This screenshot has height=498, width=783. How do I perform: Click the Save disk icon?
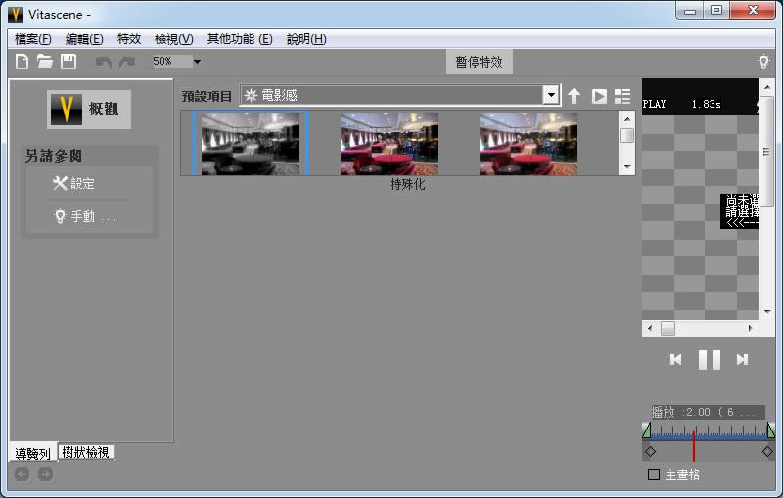(x=69, y=62)
